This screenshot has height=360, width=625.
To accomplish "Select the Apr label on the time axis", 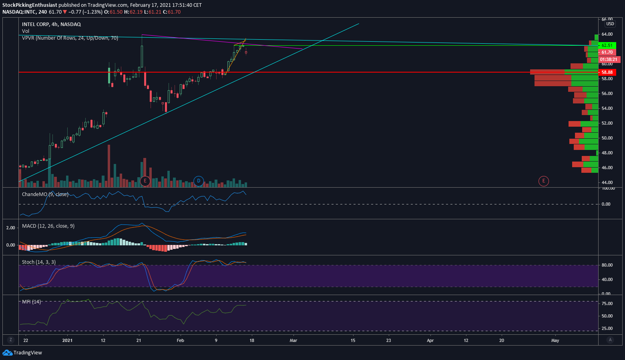I will [x=430, y=341].
